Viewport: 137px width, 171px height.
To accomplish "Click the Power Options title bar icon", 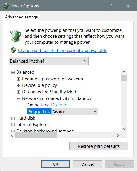I will tap(6, 6).
